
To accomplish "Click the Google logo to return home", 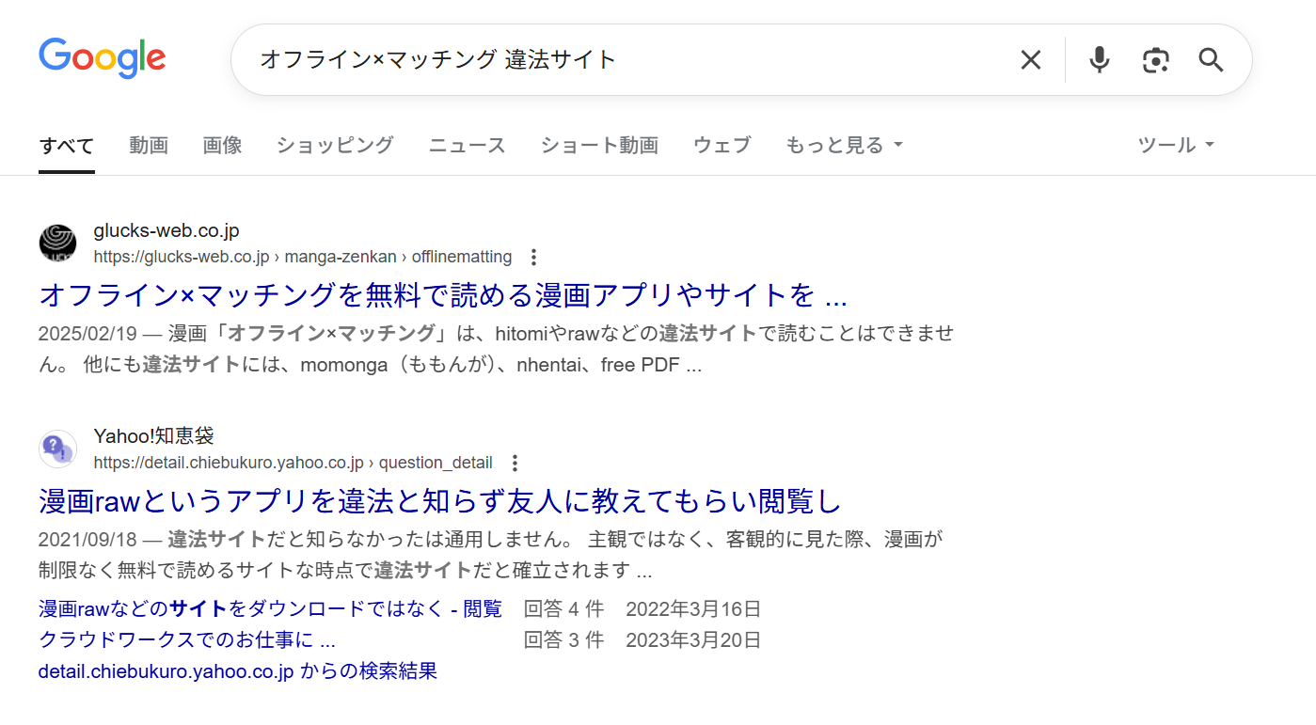I will (102, 58).
